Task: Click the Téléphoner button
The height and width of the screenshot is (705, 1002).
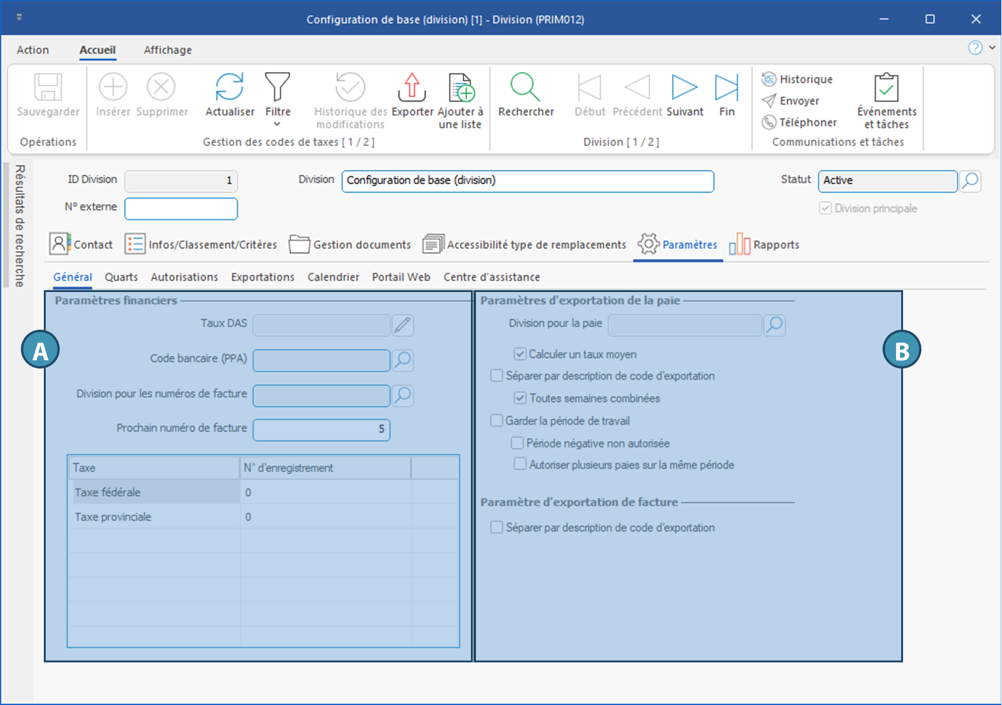Action: pos(799,122)
